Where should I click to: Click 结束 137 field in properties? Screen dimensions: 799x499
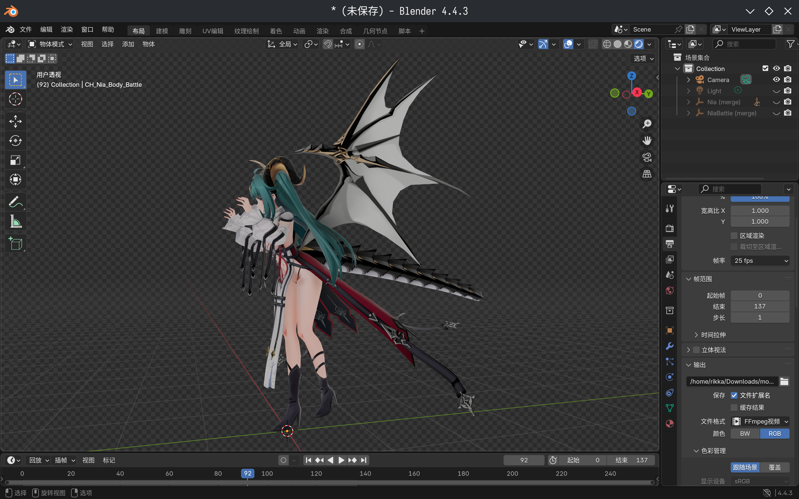[x=760, y=307]
